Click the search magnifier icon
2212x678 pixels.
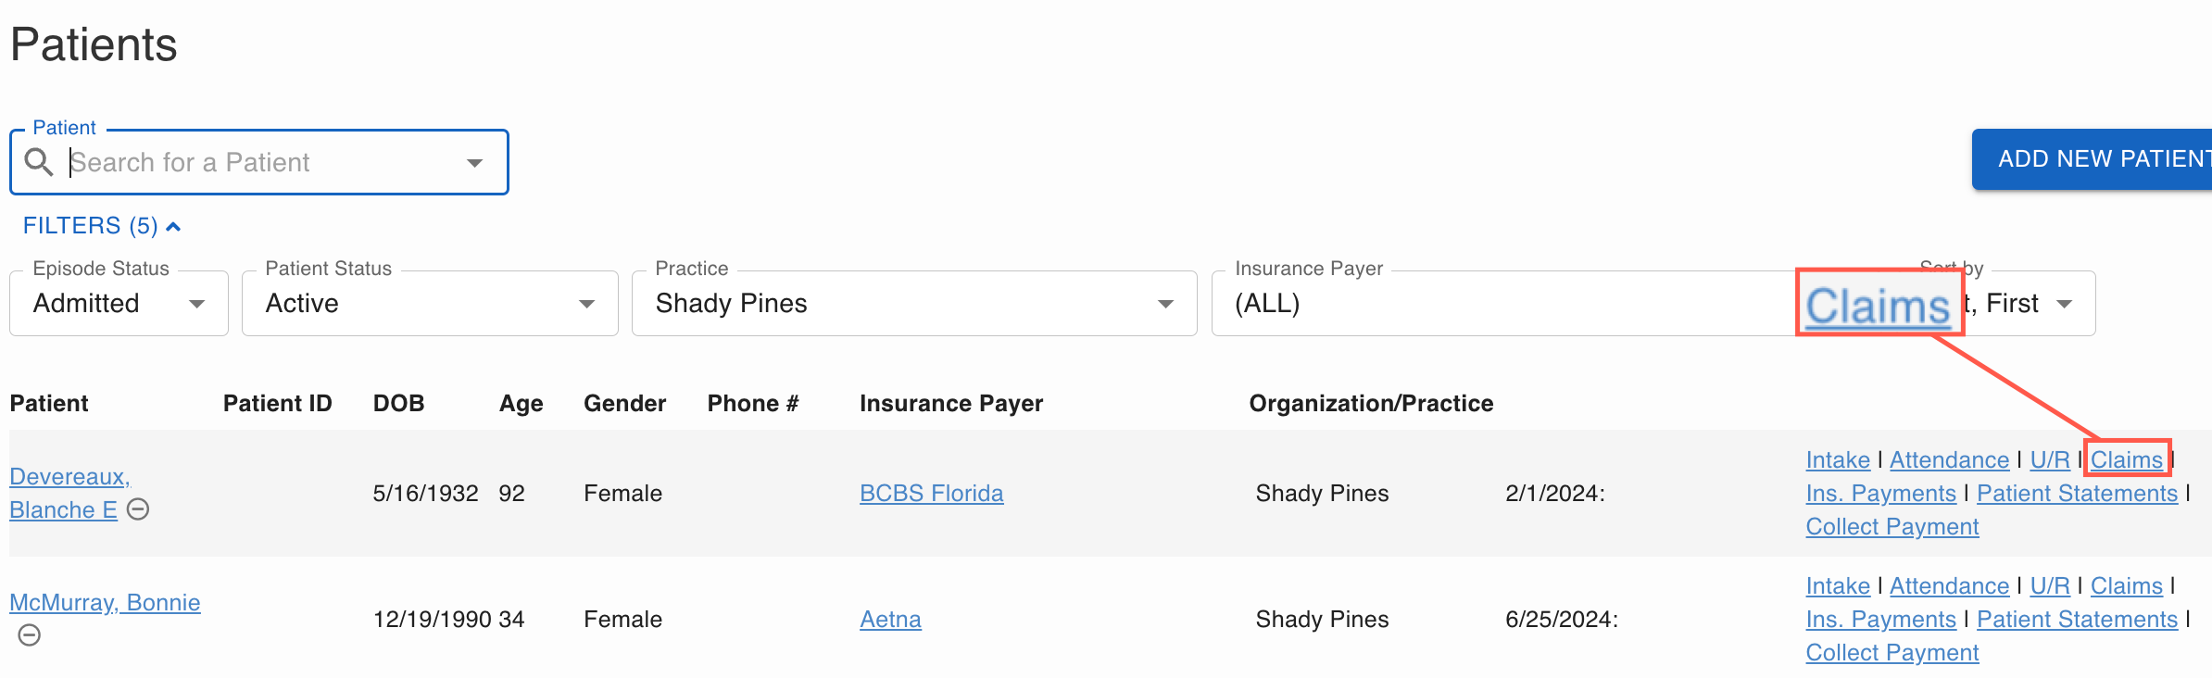[x=38, y=162]
